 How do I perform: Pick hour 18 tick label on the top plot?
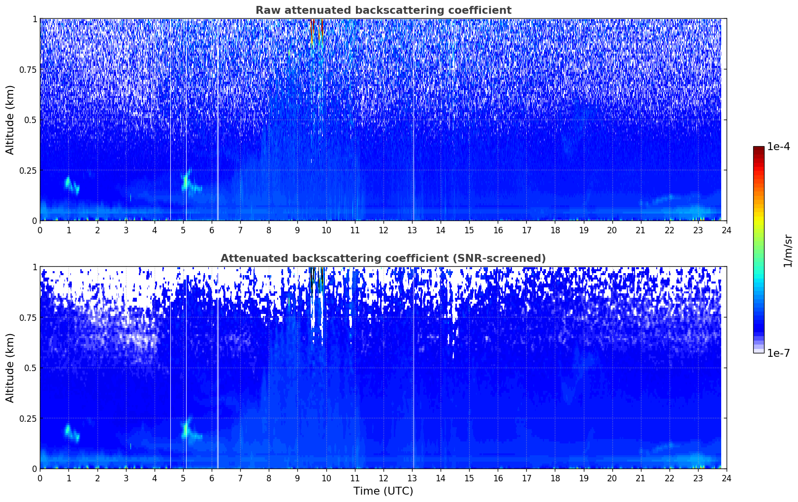pos(555,230)
